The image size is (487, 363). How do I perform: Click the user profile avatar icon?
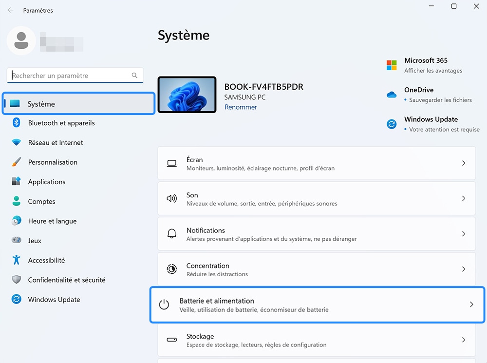[21, 41]
